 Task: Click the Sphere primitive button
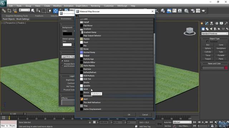coord(208,48)
